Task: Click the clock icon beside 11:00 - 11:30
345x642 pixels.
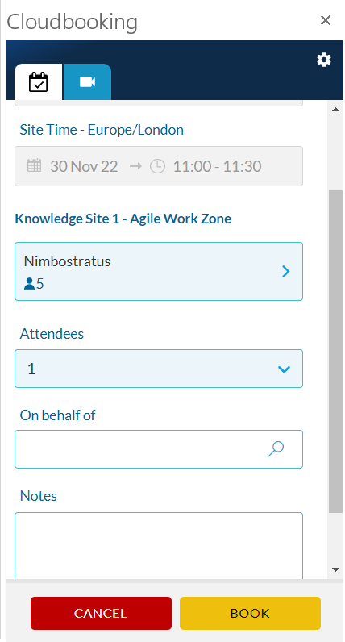Action: click(157, 166)
